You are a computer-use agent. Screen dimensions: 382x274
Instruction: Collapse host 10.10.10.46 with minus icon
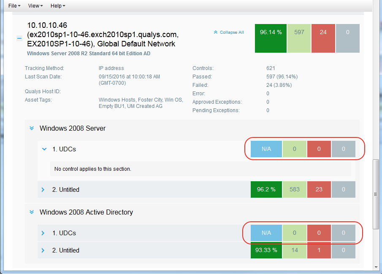(19, 38)
